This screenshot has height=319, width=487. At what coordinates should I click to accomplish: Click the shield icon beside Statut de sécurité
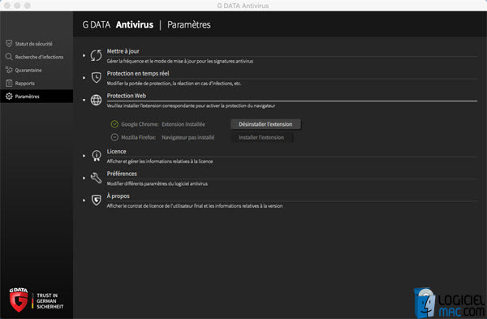pyautogui.click(x=9, y=44)
